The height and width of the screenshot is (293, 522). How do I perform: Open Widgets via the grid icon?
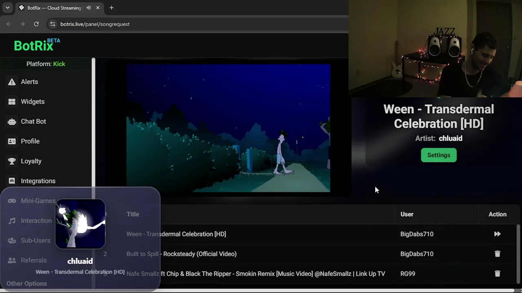12,102
